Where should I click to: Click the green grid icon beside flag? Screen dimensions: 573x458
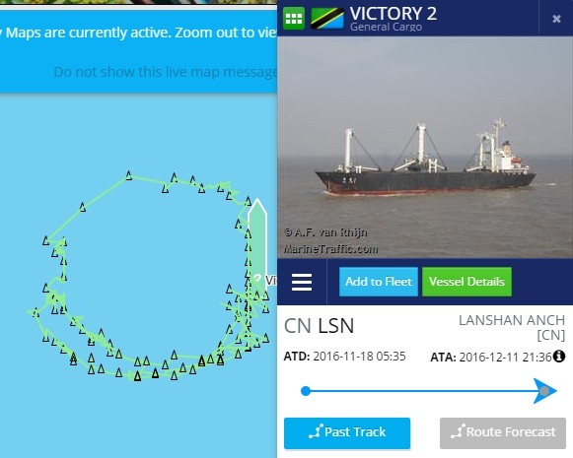pyautogui.click(x=294, y=18)
